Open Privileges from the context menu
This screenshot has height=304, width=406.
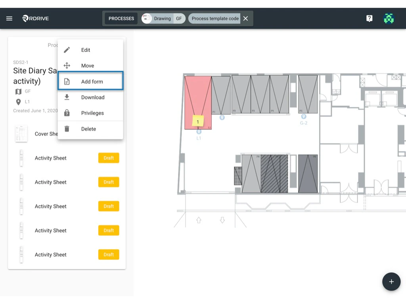[90, 113]
